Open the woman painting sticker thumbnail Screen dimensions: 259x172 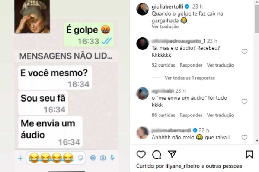[x=32, y=16]
